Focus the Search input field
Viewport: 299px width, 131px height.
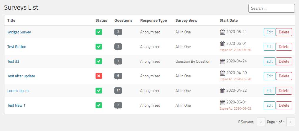pos(271,8)
